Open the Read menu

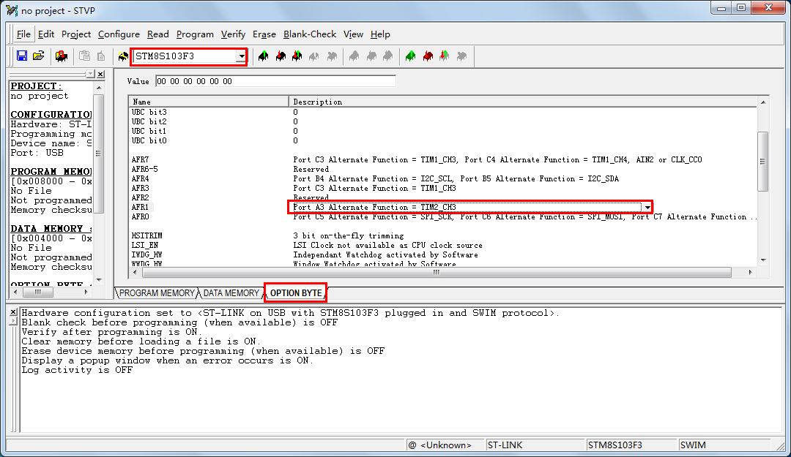(158, 34)
